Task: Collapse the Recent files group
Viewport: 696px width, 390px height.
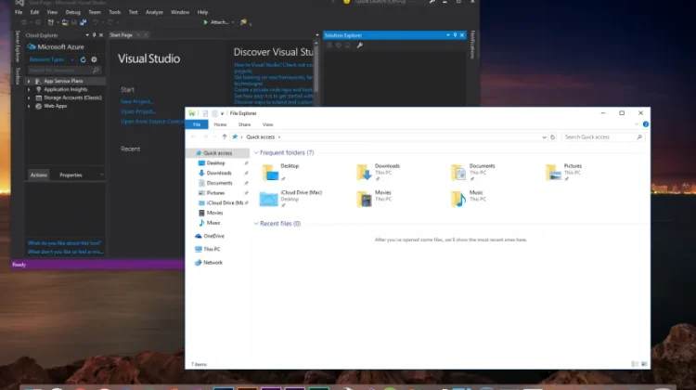Action: point(256,224)
